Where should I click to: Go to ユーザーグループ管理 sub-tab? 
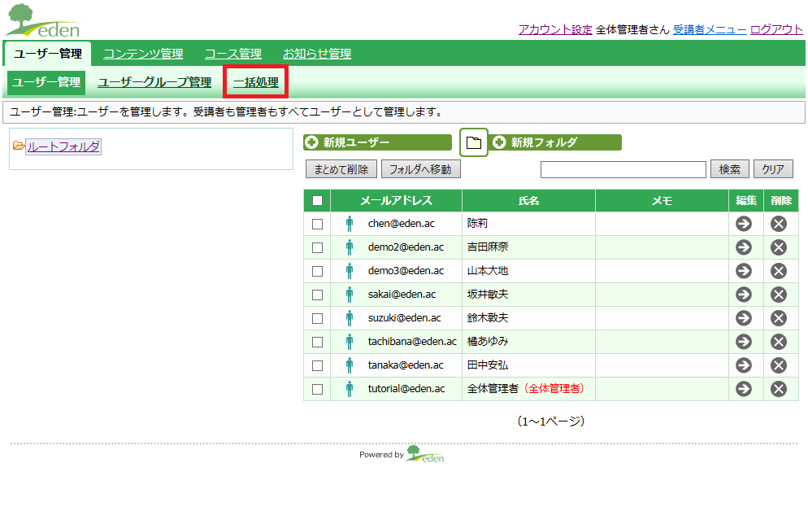click(154, 82)
